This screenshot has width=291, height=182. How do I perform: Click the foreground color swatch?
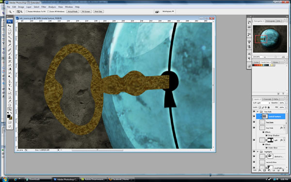click(x=9, y=116)
